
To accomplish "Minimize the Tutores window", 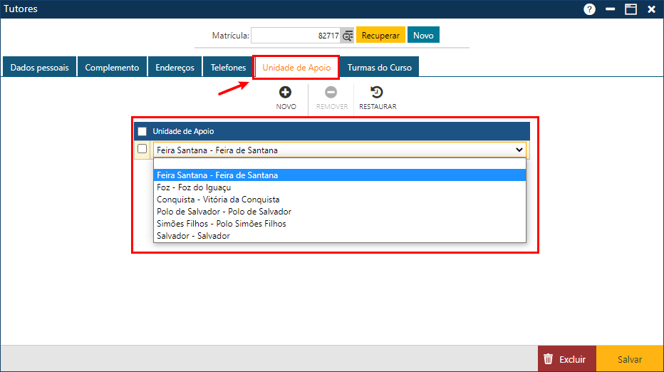I will point(610,9).
